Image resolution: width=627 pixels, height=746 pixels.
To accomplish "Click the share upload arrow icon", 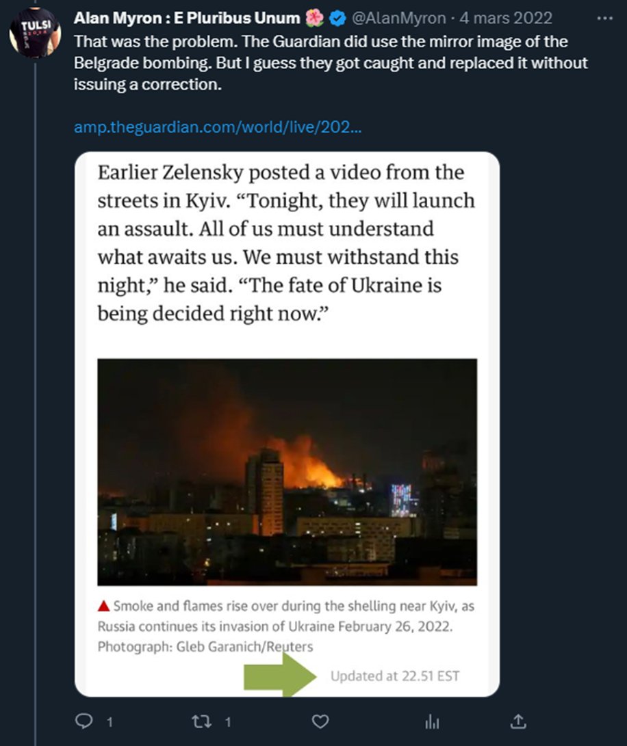I will (x=518, y=721).
